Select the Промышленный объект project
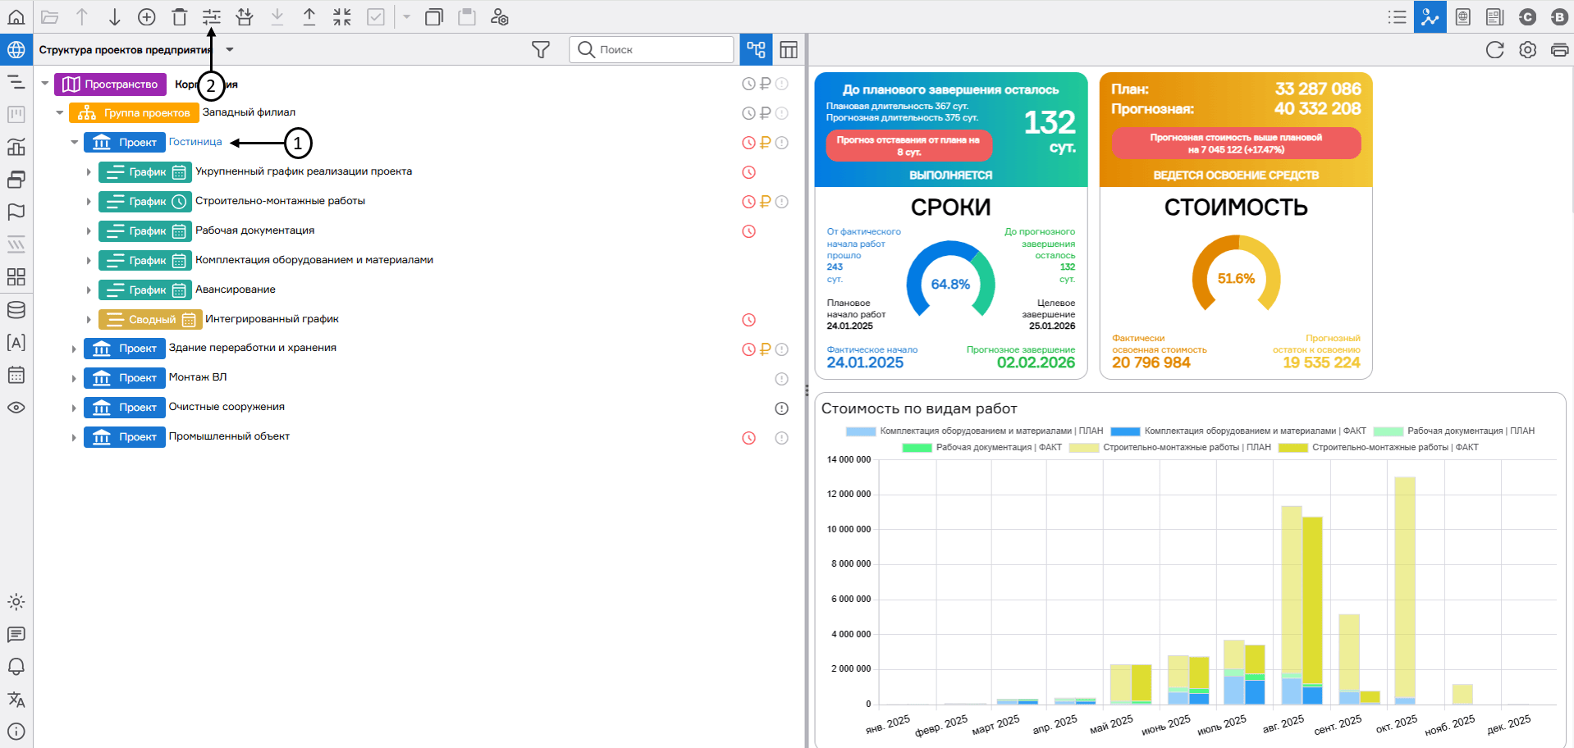The image size is (1574, 748). pos(229,436)
